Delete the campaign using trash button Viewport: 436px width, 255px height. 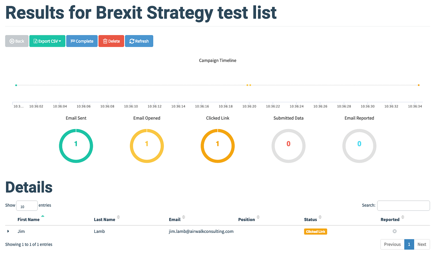point(111,41)
